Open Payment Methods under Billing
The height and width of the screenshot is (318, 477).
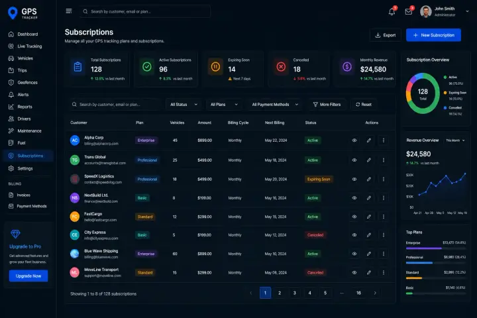(28, 206)
